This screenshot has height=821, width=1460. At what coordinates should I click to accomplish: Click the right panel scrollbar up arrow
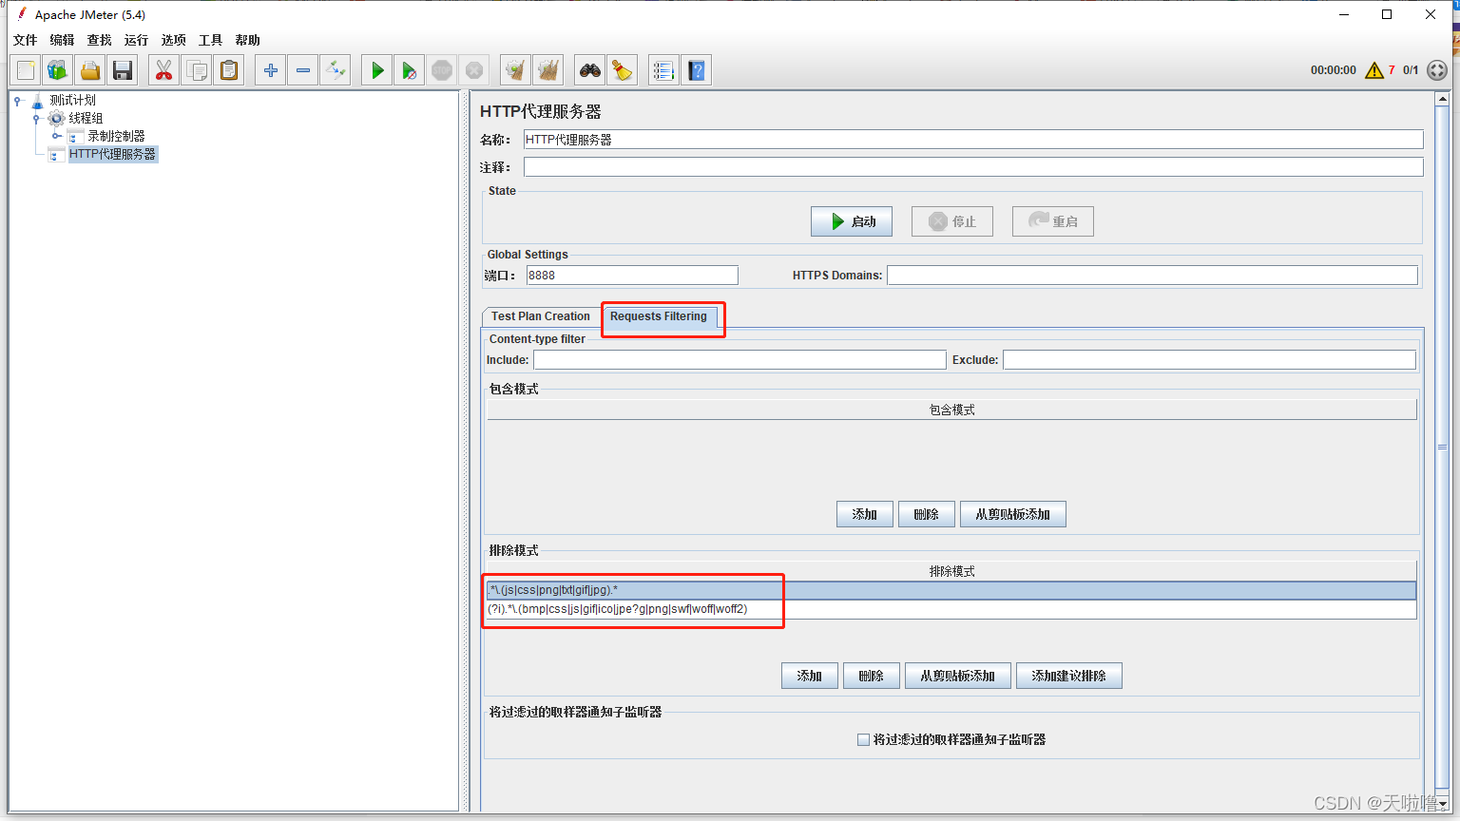coord(1442,99)
